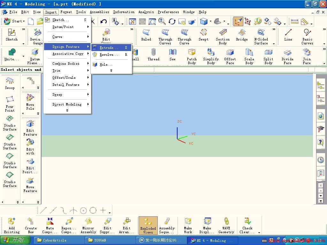Open the Basic Curves tool

(x=307, y=37)
